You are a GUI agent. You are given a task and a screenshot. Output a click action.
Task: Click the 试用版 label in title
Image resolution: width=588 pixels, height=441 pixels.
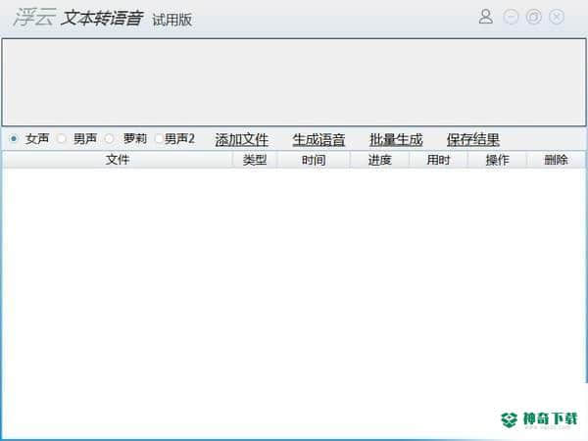pyautogui.click(x=172, y=20)
